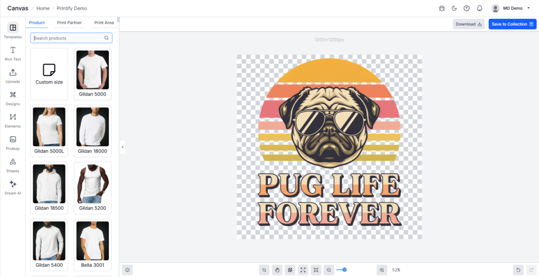Open the Templates panel in sidebar
This screenshot has height=277, width=539.
(13, 30)
